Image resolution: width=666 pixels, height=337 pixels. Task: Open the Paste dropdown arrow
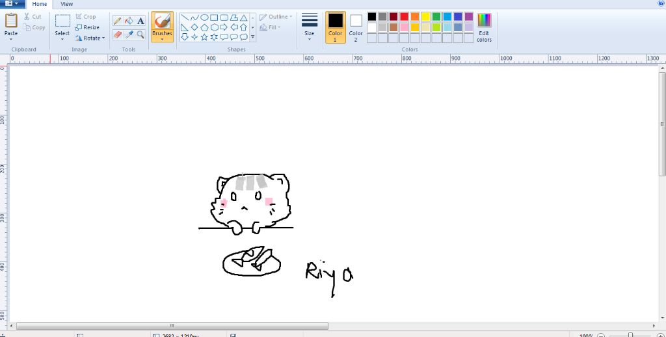pyautogui.click(x=11, y=39)
